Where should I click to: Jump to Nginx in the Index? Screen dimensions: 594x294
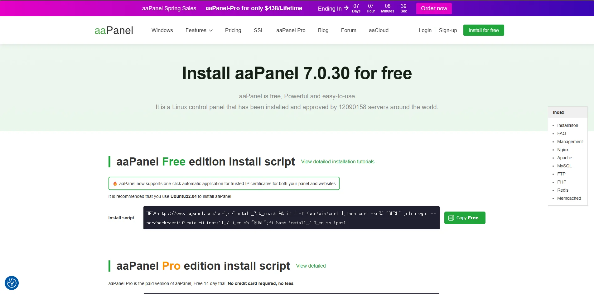tap(563, 150)
